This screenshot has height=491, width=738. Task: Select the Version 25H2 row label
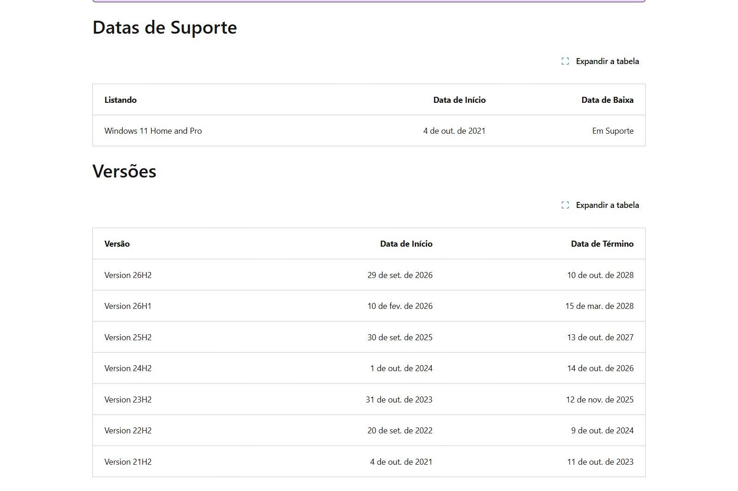tap(128, 337)
